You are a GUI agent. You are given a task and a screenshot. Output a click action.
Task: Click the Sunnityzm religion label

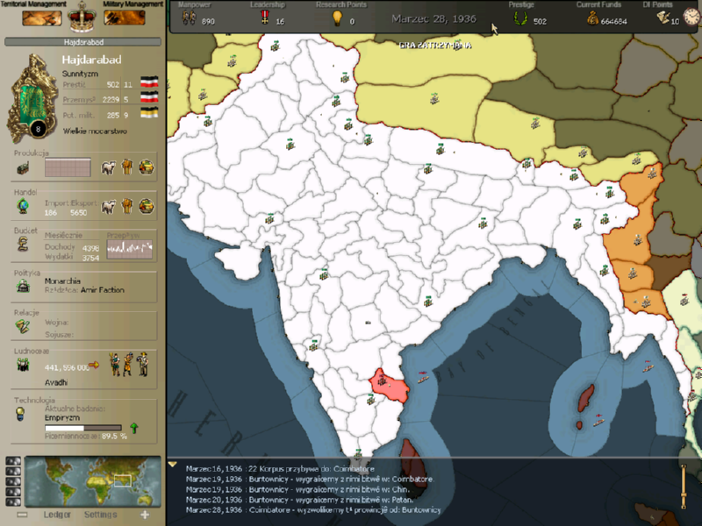80,74
